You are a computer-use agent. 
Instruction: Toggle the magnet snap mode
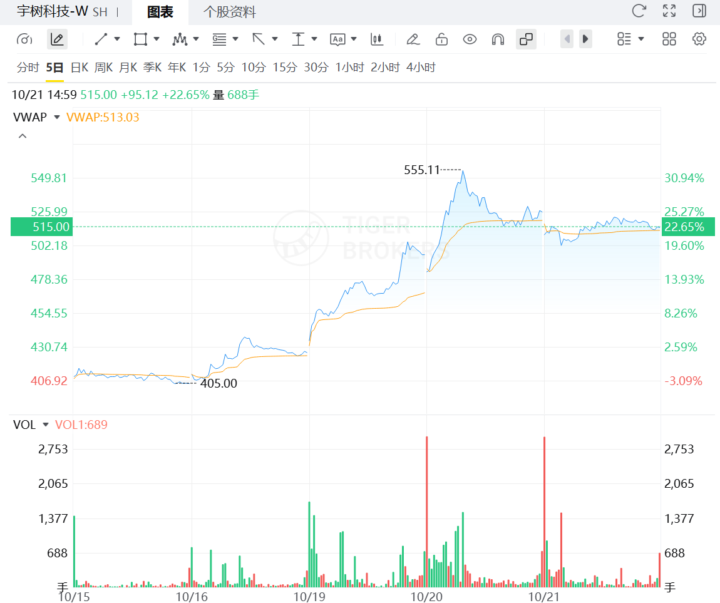498,39
